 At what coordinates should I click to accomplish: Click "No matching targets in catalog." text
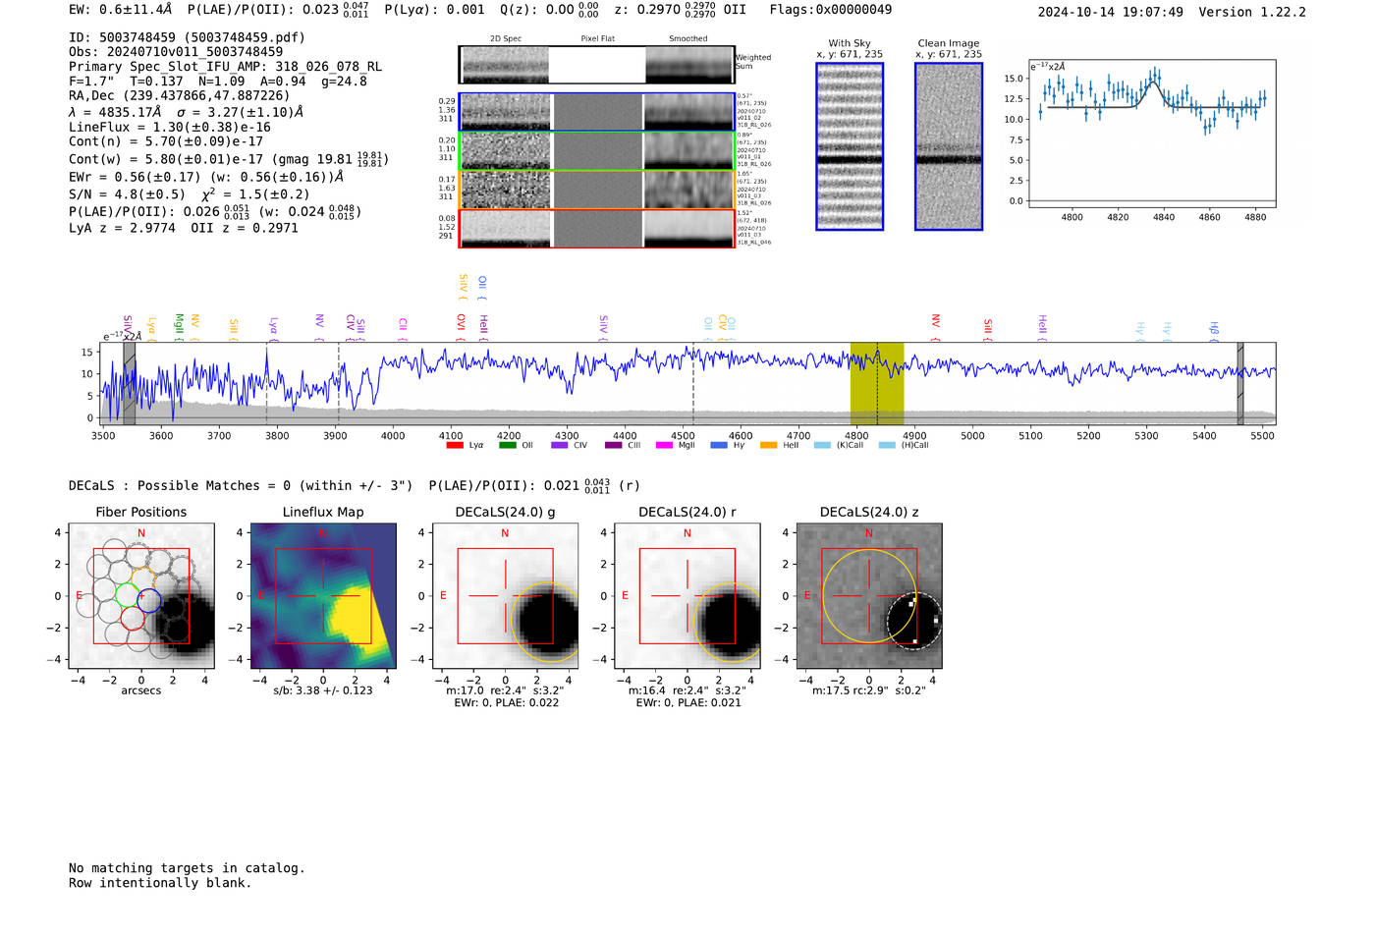tap(187, 868)
